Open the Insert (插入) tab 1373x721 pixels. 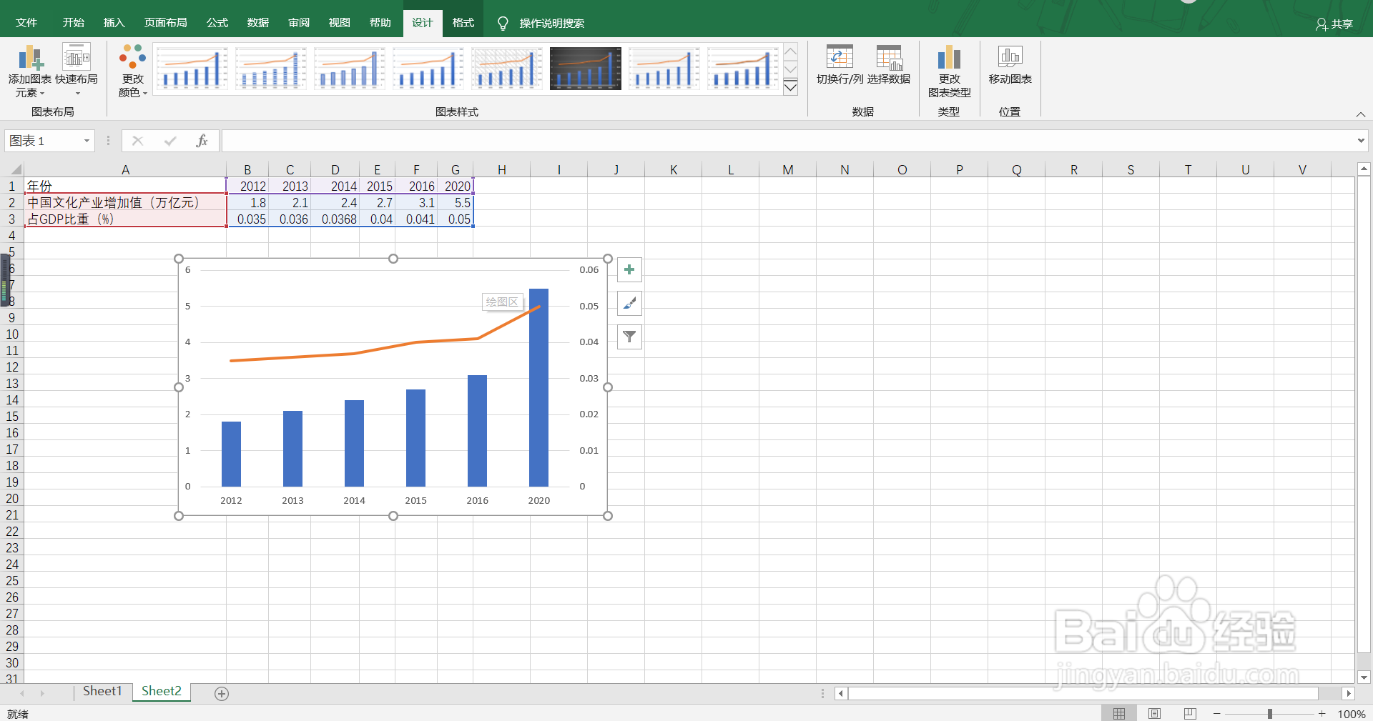coord(114,23)
